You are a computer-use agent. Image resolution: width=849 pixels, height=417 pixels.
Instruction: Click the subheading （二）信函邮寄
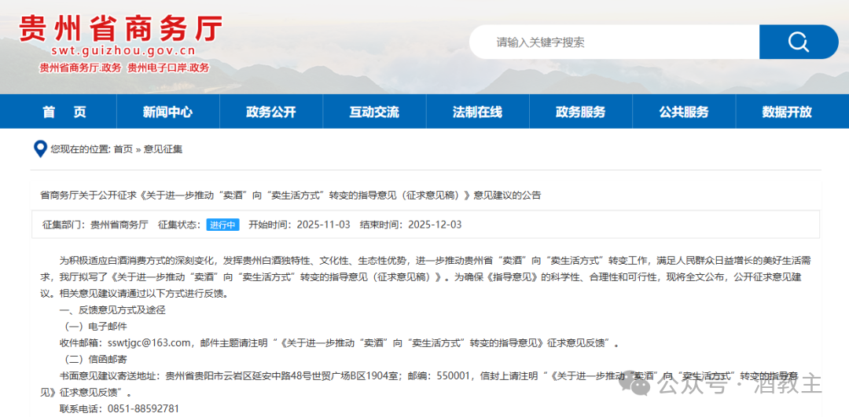(x=95, y=359)
